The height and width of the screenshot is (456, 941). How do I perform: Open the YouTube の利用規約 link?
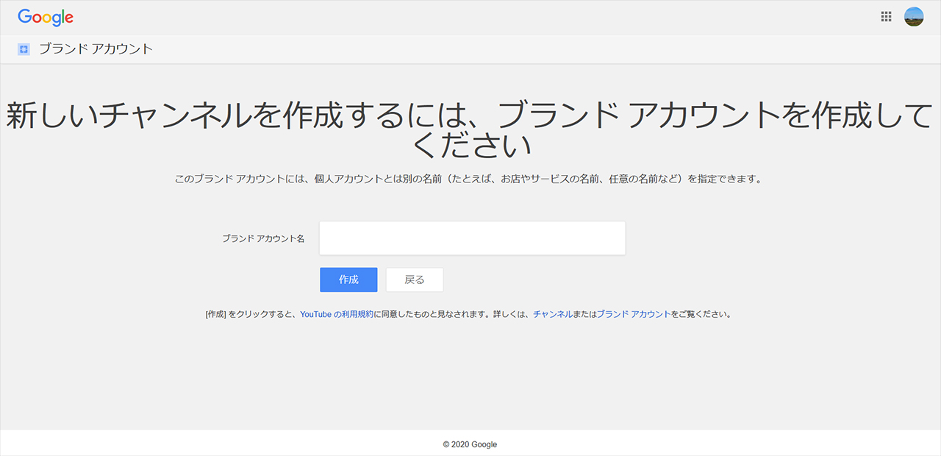click(337, 314)
